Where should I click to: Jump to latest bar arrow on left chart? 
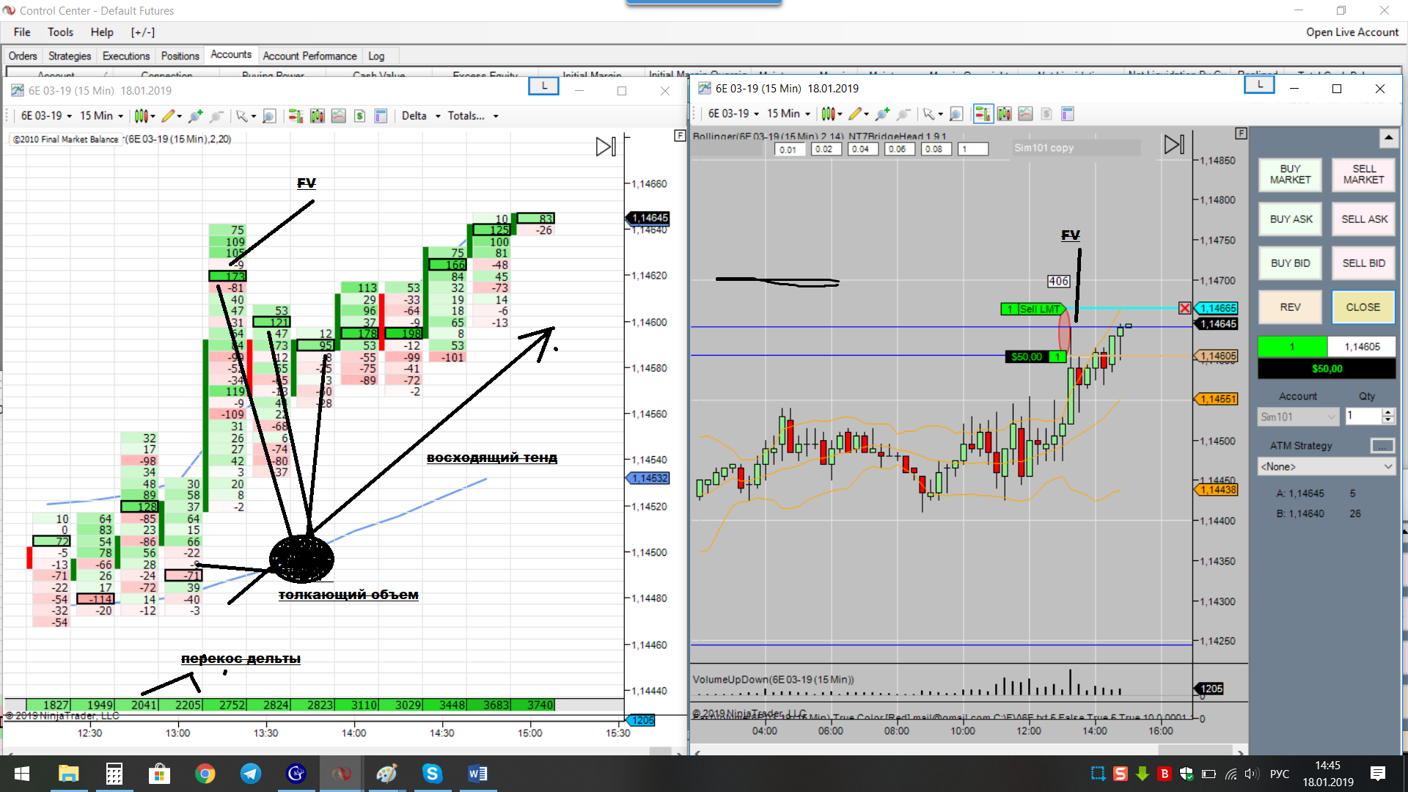point(606,147)
